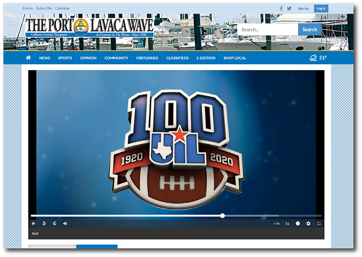The width and height of the screenshot is (362, 257).
Task: Click The Port Lavaca Wave logo
Action: coord(89,27)
